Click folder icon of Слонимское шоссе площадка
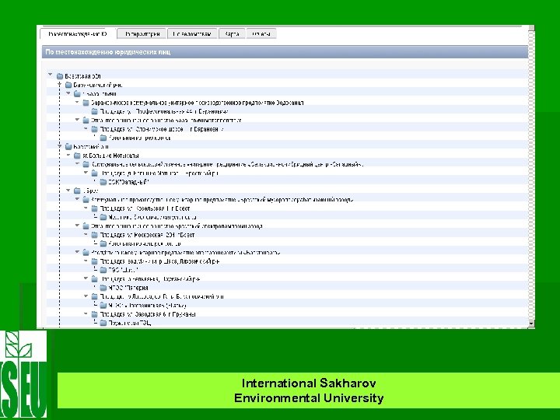Image resolution: width=560 pixels, height=420 pixels. (95, 129)
